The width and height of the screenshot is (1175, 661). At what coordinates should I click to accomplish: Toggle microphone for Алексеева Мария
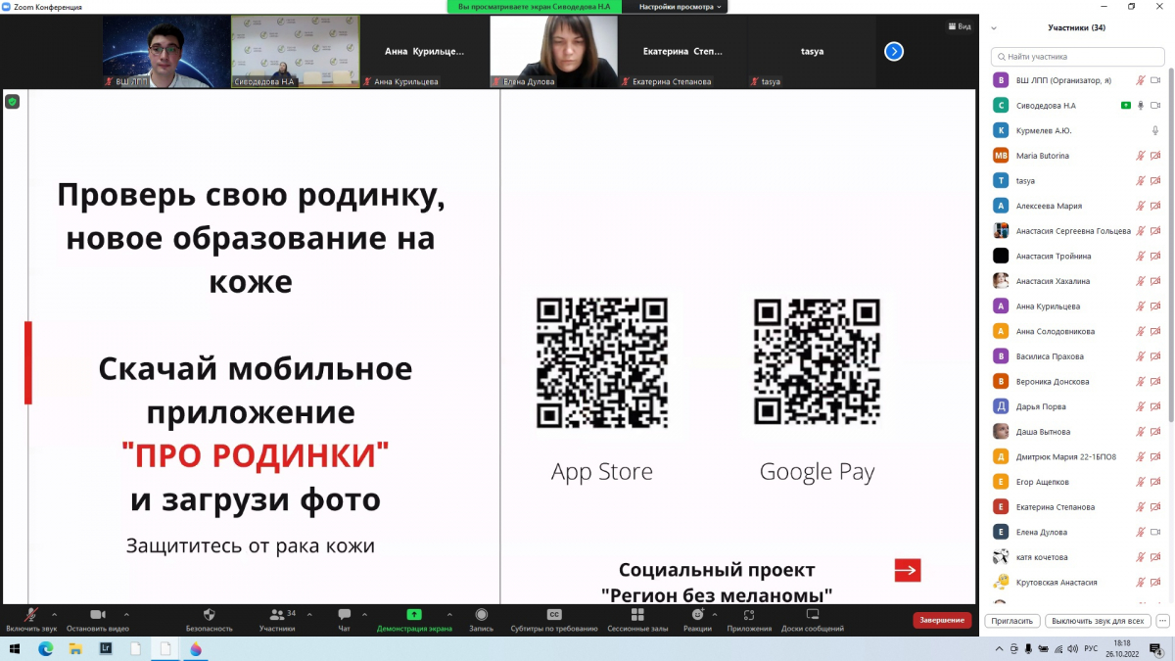tap(1140, 206)
